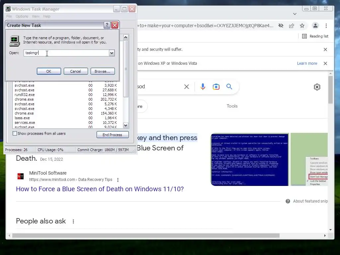This screenshot has width=340, height=255.
Task: Open the Start Task Manager thumbnail image
Action: 309,159
